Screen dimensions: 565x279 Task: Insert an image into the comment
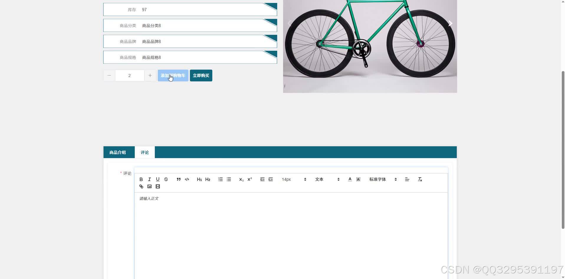tap(149, 186)
